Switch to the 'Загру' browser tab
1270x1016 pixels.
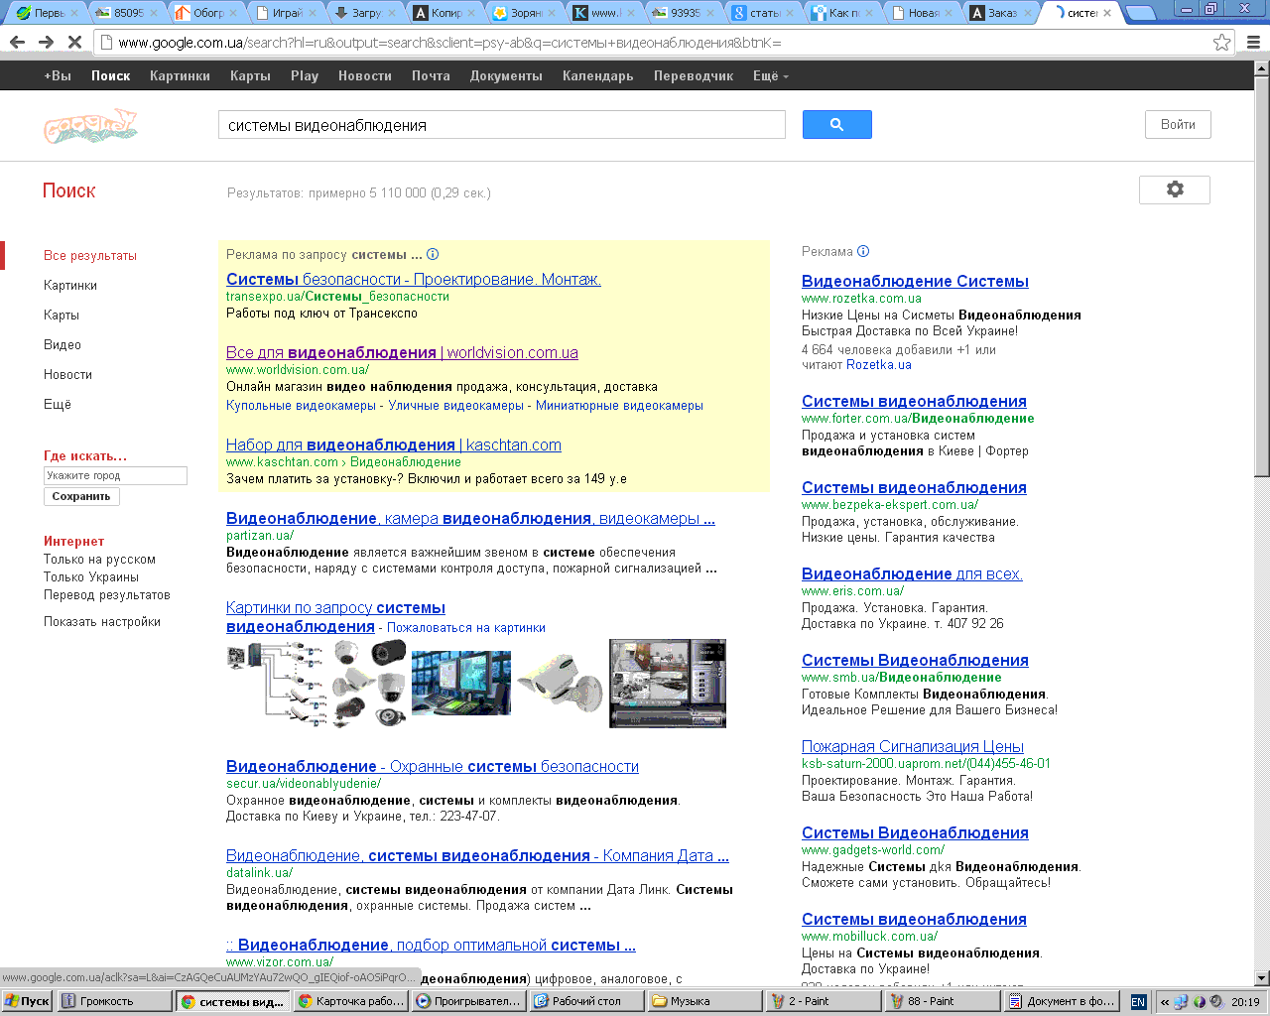pos(364,13)
